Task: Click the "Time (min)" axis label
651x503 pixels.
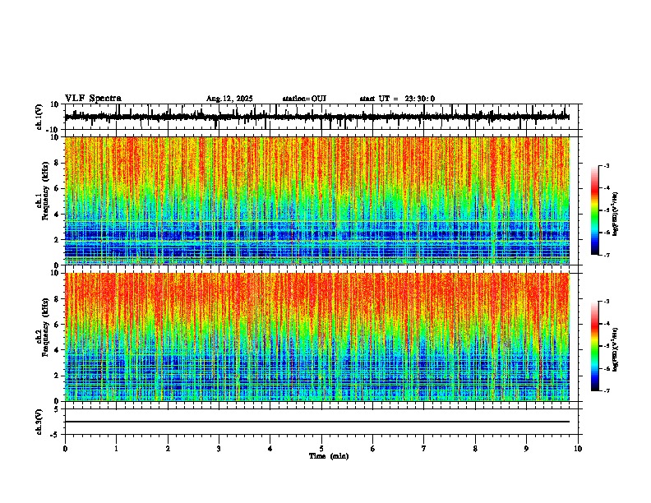Action: [329, 456]
